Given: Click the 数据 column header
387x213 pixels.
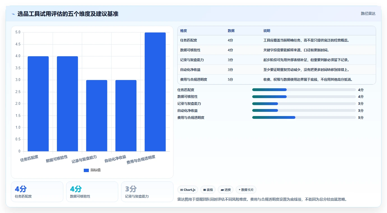Looking at the screenshot, I should click(x=231, y=31).
